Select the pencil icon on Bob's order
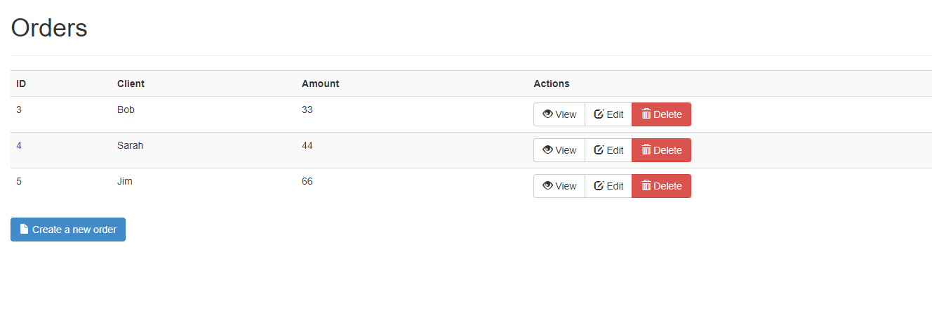The width and height of the screenshot is (932, 332). [599, 114]
